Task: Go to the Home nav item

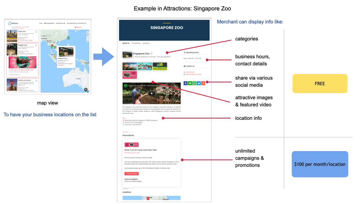Action: 41,23
